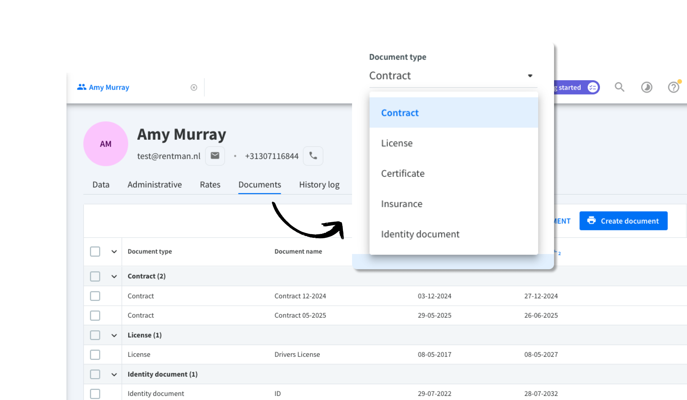Click the +31307116844 phone number

point(272,156)
